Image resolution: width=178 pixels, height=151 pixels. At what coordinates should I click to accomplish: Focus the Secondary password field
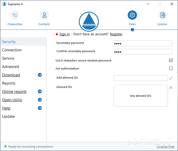coord(143,43)
